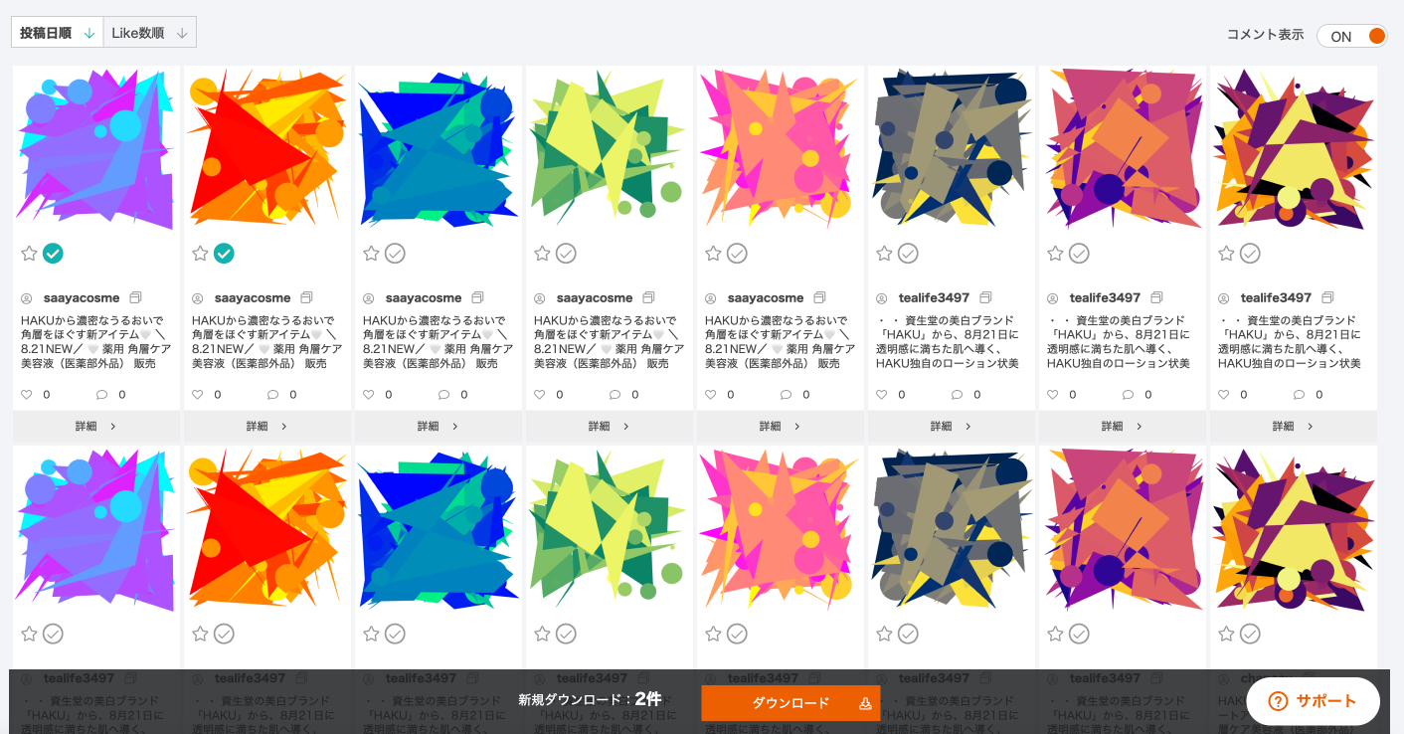1404x734 pixels.
Task: Toggle コメント表示 switch off
Action: pos(1351,36)
